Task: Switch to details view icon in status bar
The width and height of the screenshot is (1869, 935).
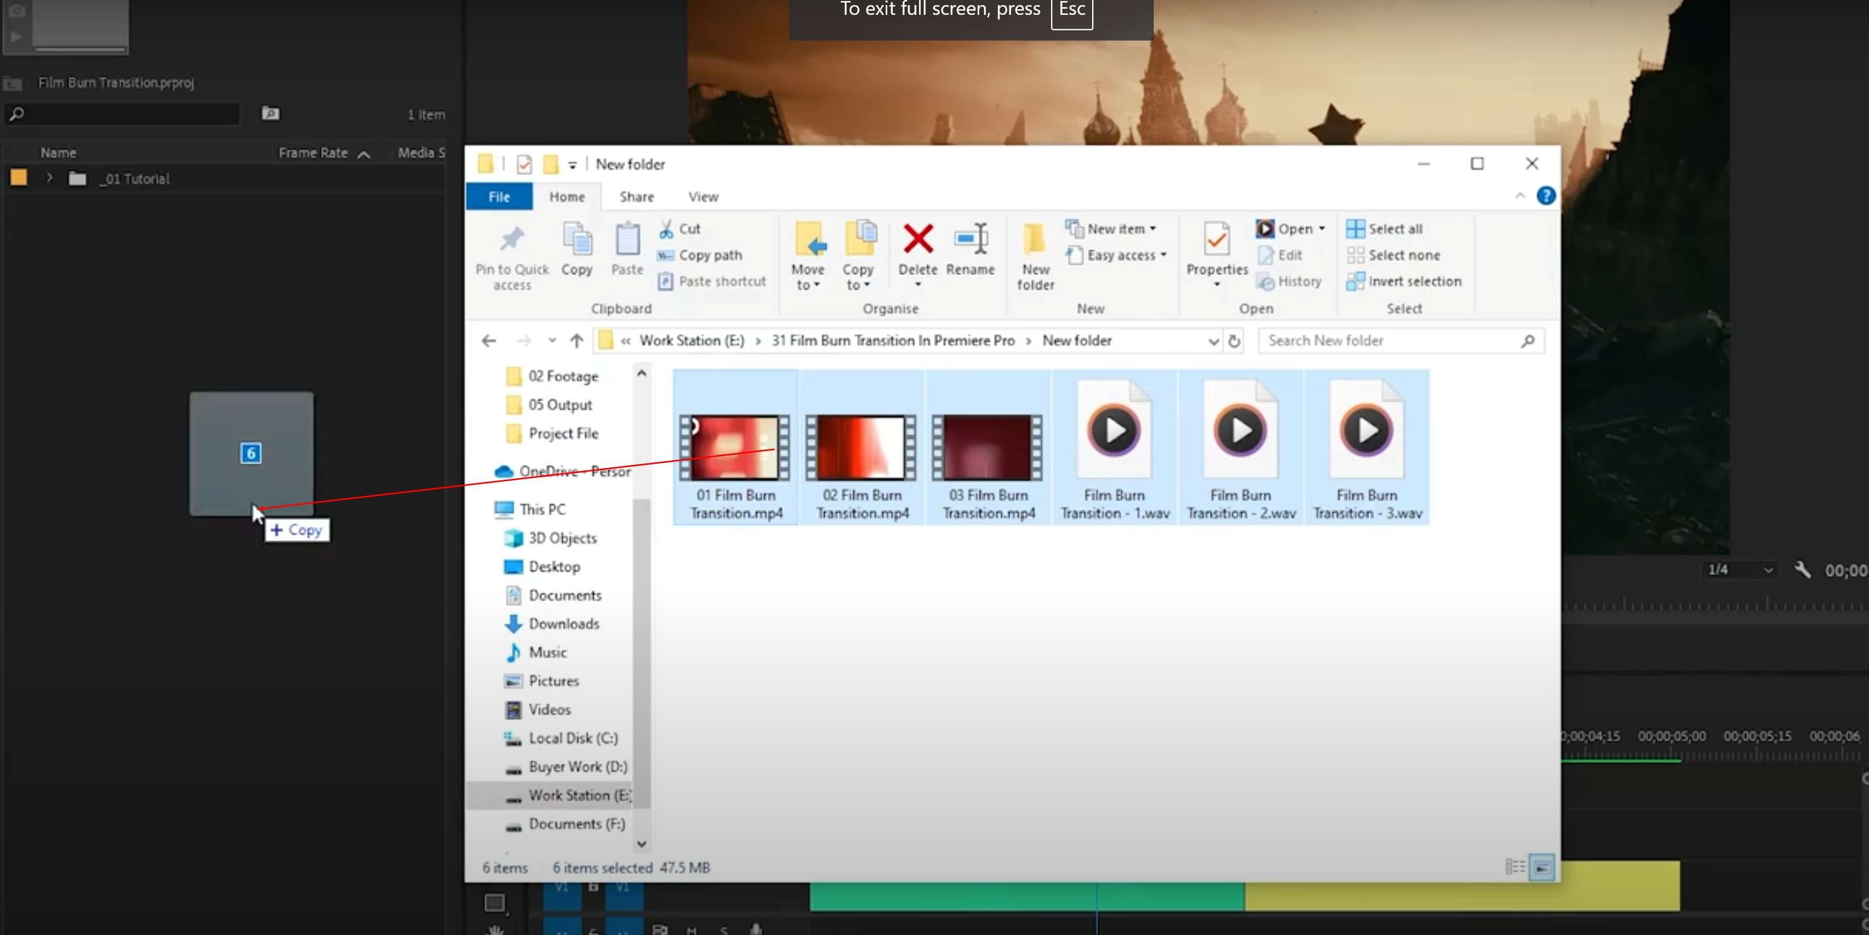Action: point(1515,867)
